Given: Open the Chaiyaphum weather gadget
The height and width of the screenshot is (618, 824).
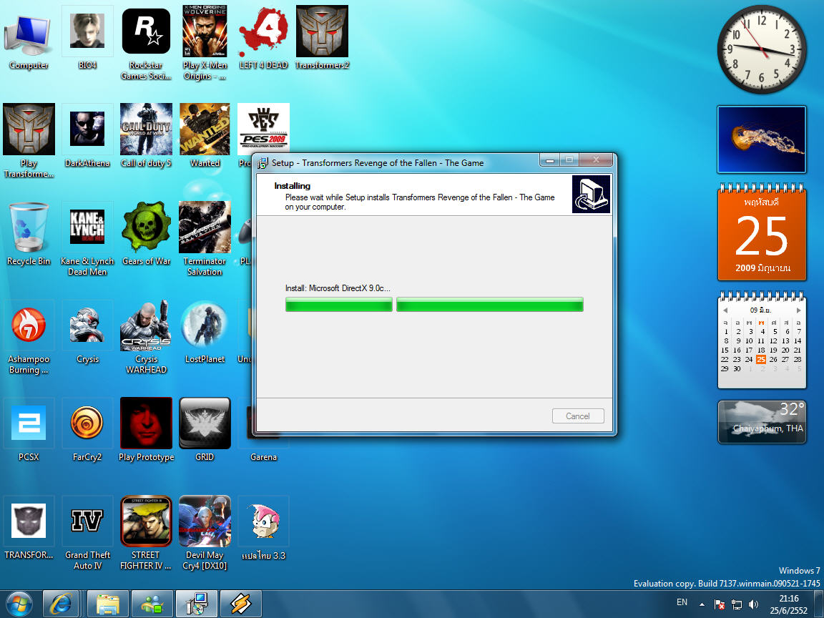Looking at the screenshot, I should (762, 422).
